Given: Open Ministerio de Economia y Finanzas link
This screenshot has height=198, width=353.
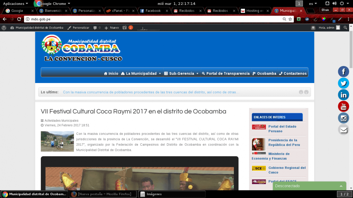Looking at the screenshot, I should point(271,156).
